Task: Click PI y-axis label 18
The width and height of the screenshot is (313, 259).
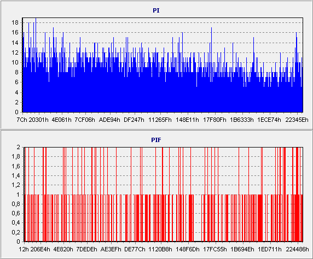Action: (15, 23)
